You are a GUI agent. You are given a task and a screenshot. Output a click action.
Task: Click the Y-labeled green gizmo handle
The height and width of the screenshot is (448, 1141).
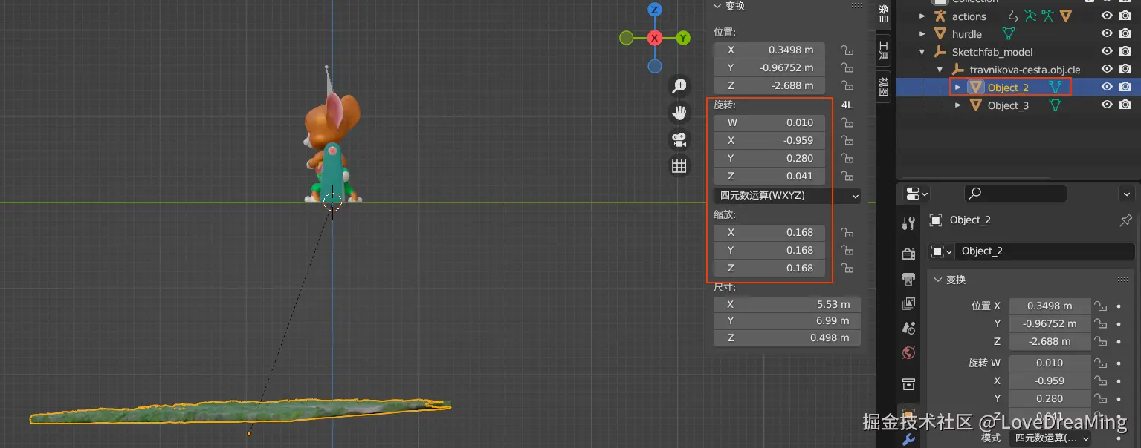683,38
